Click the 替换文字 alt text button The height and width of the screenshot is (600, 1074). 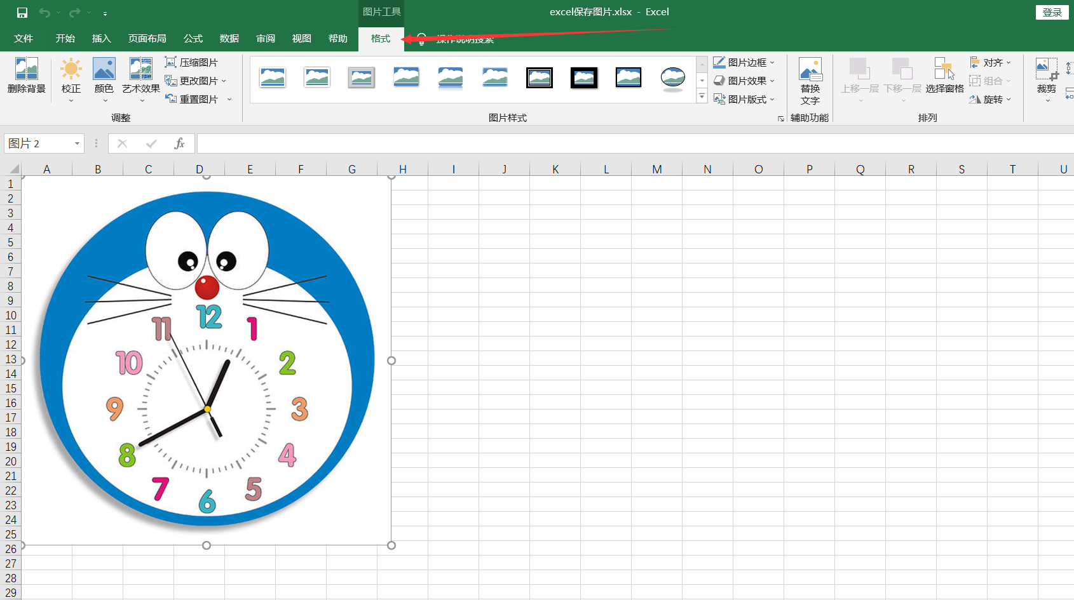coord(810,81)
